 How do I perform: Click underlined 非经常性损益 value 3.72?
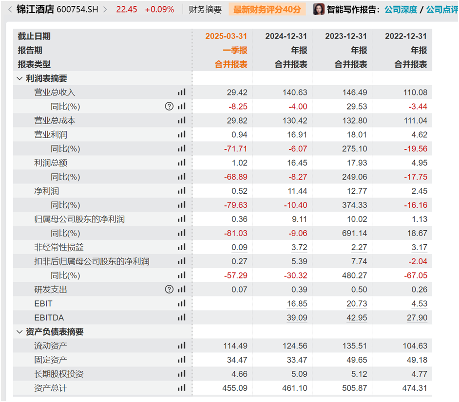coord(299,247)
